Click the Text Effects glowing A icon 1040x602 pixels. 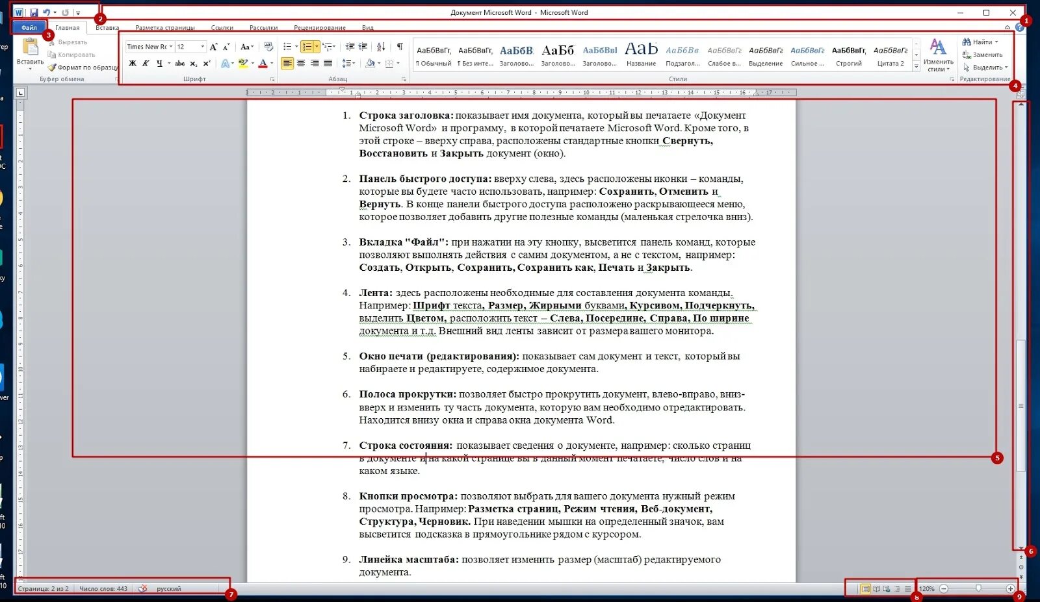(x=225, y=63)
